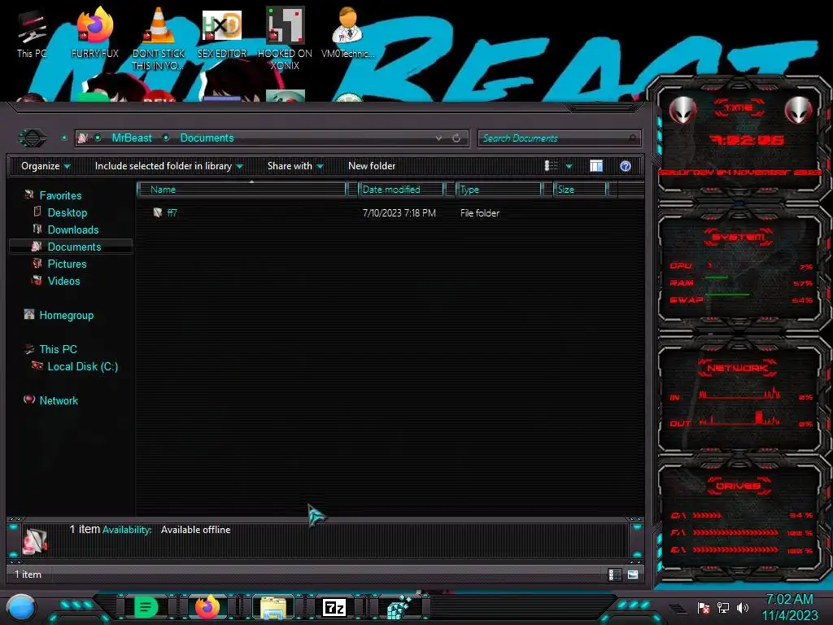This screenshot has width=833, height=625.
Task: Click the Homegroup icon in sidebar
Action: (28, 315)
